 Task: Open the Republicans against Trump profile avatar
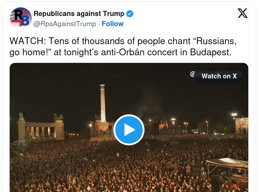click(x=21, y=18)
